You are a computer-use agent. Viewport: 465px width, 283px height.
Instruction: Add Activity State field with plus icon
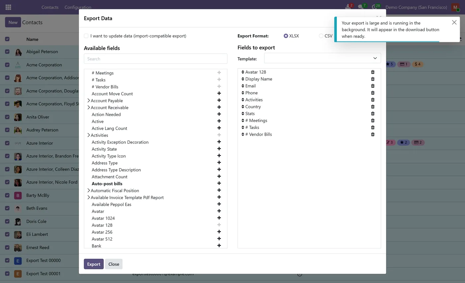click(x=219, y=149)
